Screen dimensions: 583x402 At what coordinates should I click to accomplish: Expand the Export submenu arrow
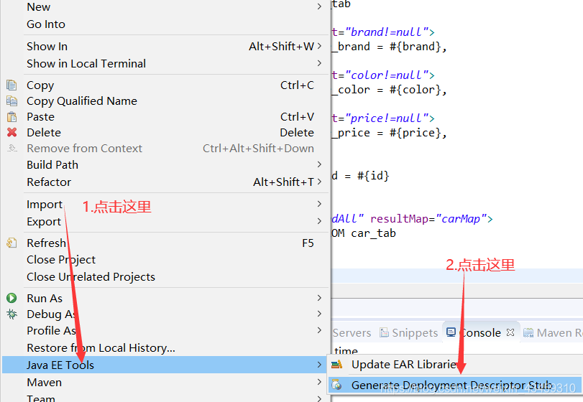[x=319, y=221]
